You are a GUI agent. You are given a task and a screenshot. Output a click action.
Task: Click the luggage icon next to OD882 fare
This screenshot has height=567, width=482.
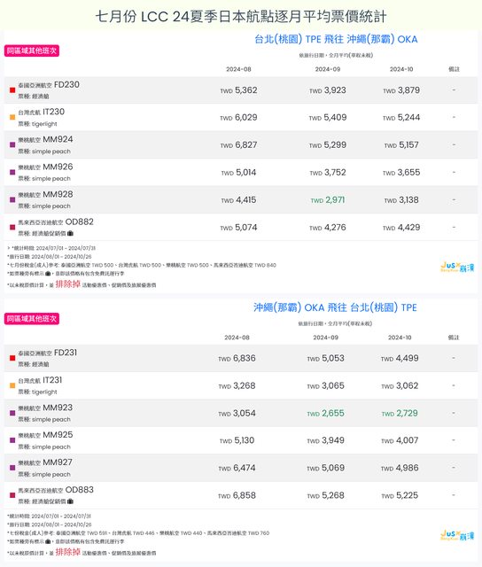coord(70,233)
